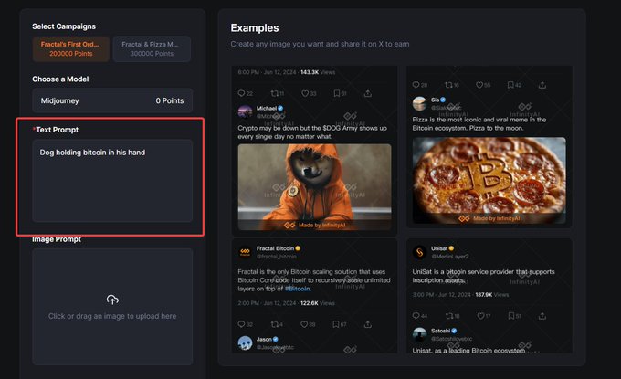621x379 pixels.
Task: Click retweet icon with 16 count
Action: coord(448,85)
